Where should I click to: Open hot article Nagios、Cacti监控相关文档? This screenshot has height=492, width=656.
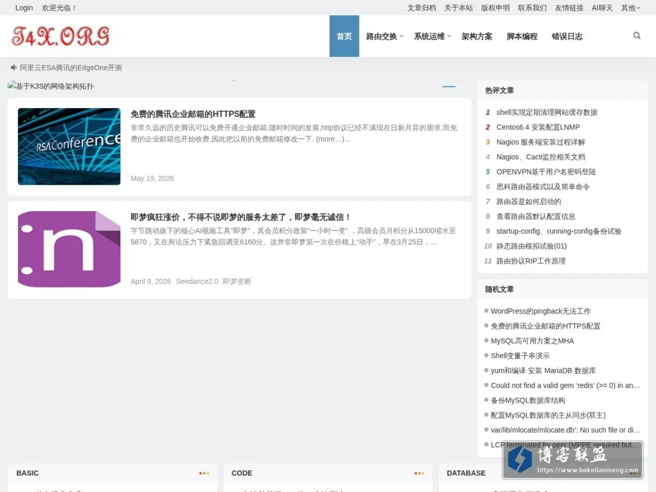541,157
